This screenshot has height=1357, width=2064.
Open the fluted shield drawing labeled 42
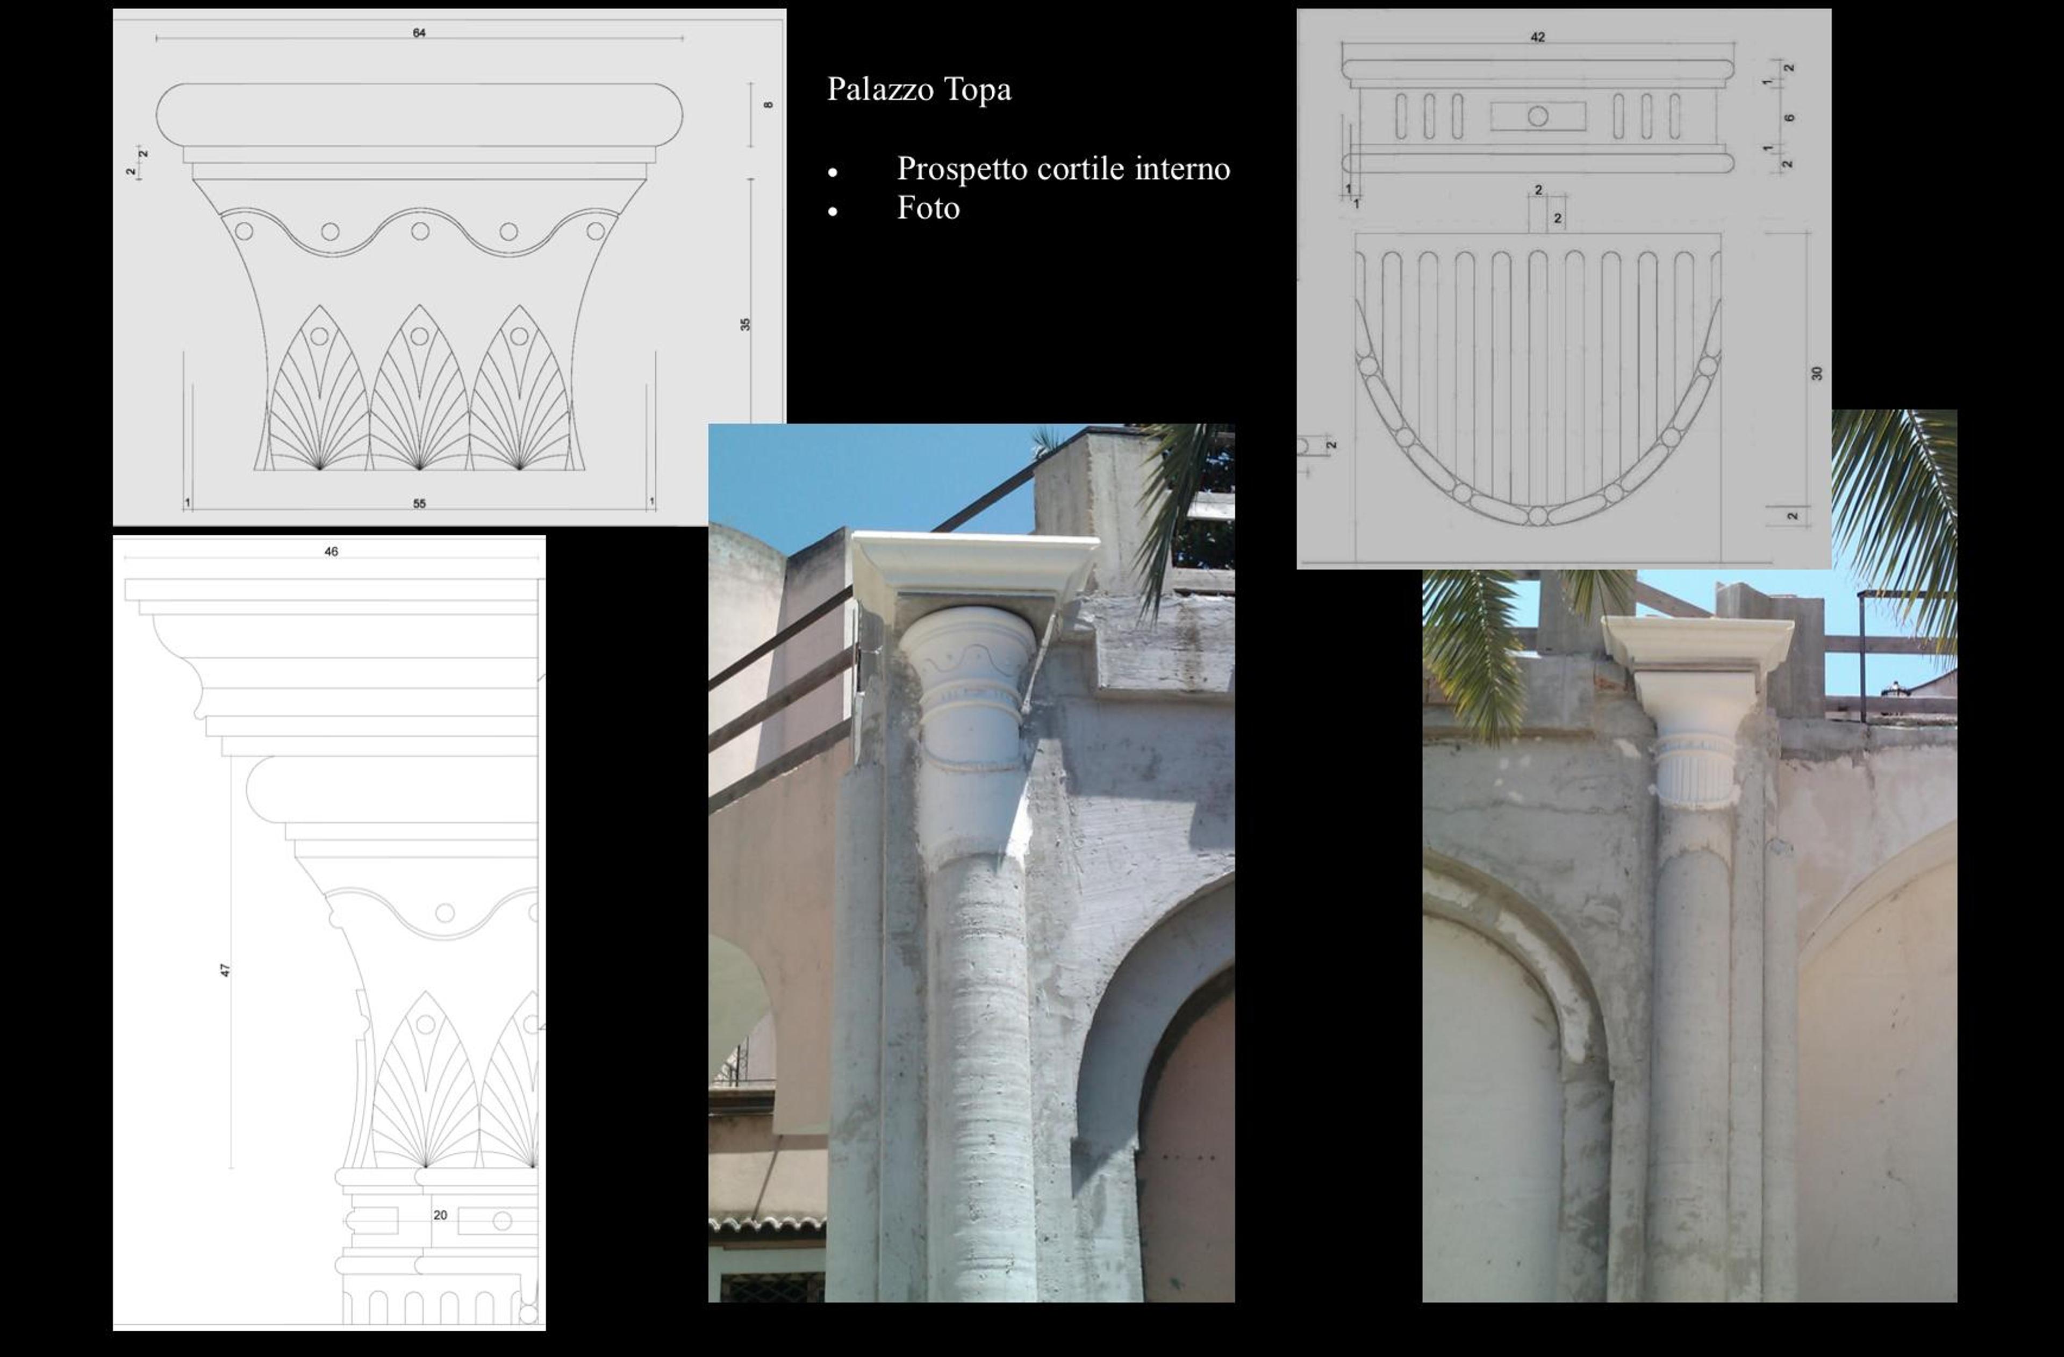(1564, 289)
